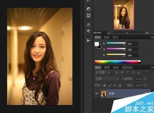The width and height of the screenshot is (154, 113).
Task: Open the Actions panel play icon
Action: tap(88, 40)
